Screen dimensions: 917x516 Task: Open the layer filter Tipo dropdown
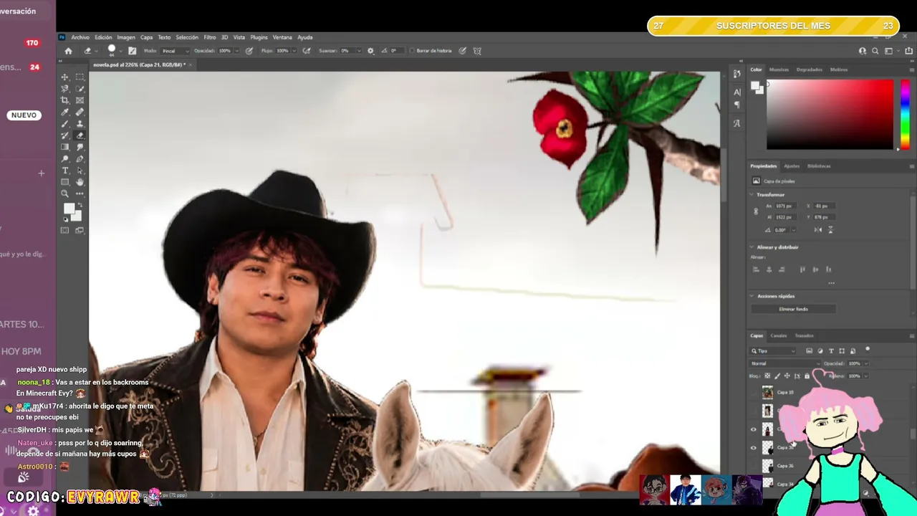coord(773,351)
